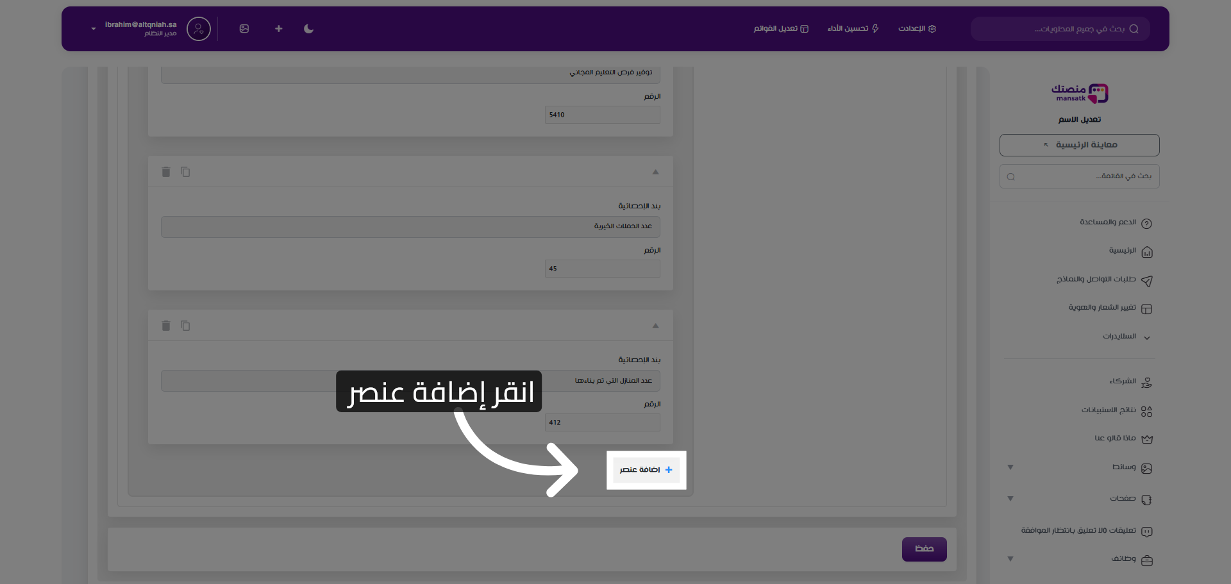Click the testimonials (ماذا قالوا عنا) icon
Viewport: 1231px width, 584px height.
1148,438
